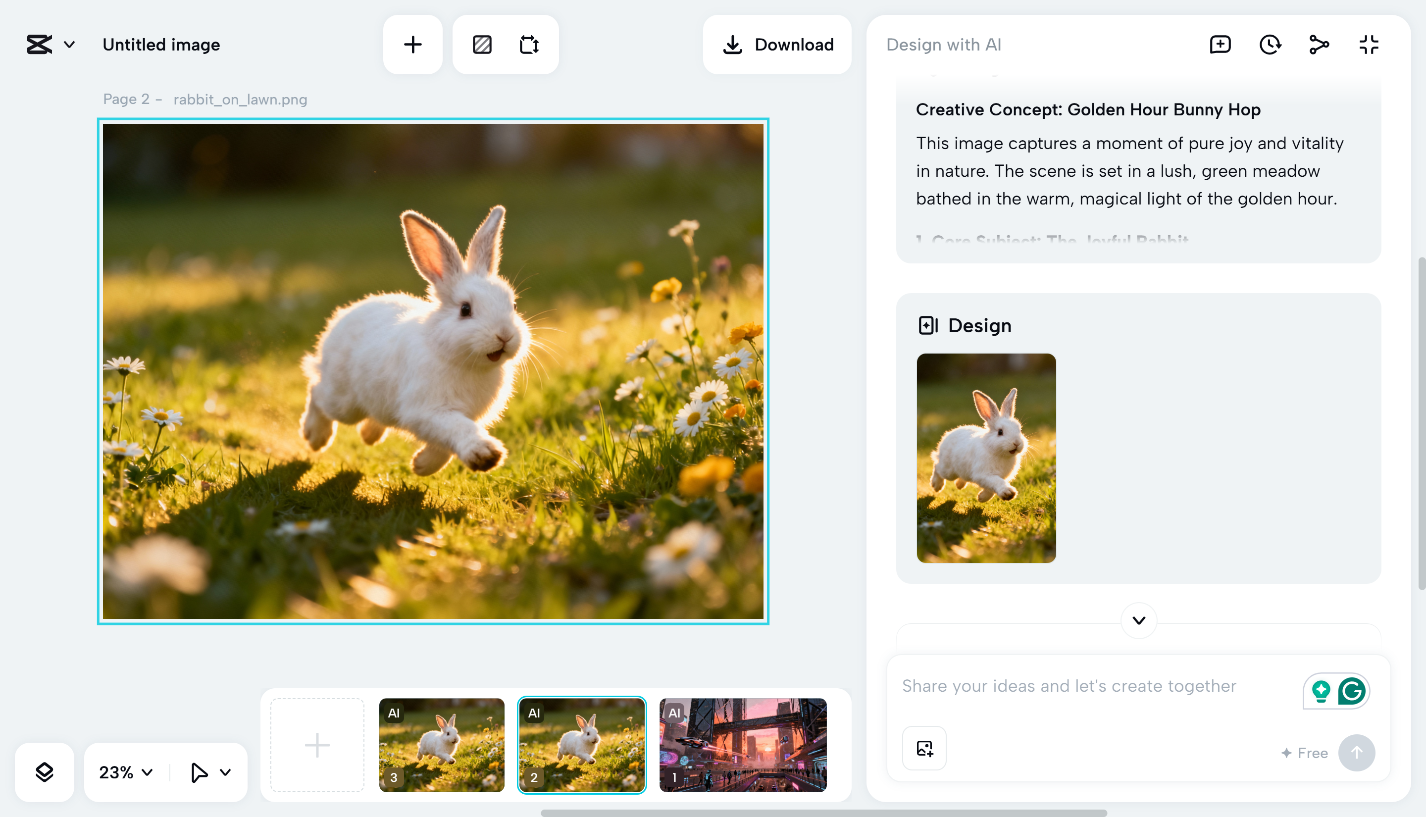Collapse the Design with AI panel

click(1369, 45)
